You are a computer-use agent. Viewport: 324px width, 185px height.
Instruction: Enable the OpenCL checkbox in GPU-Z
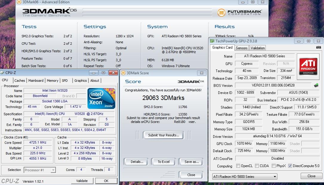(238, 166)
